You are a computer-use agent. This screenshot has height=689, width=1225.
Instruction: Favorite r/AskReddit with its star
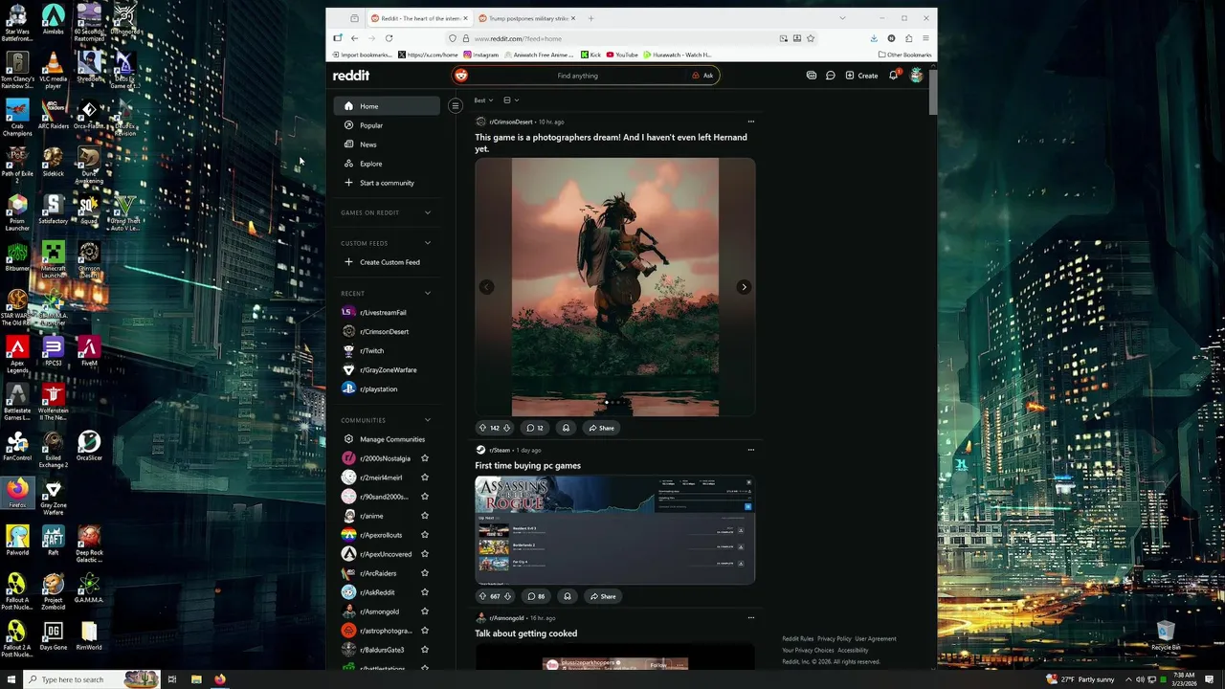[x=425, y=592]
